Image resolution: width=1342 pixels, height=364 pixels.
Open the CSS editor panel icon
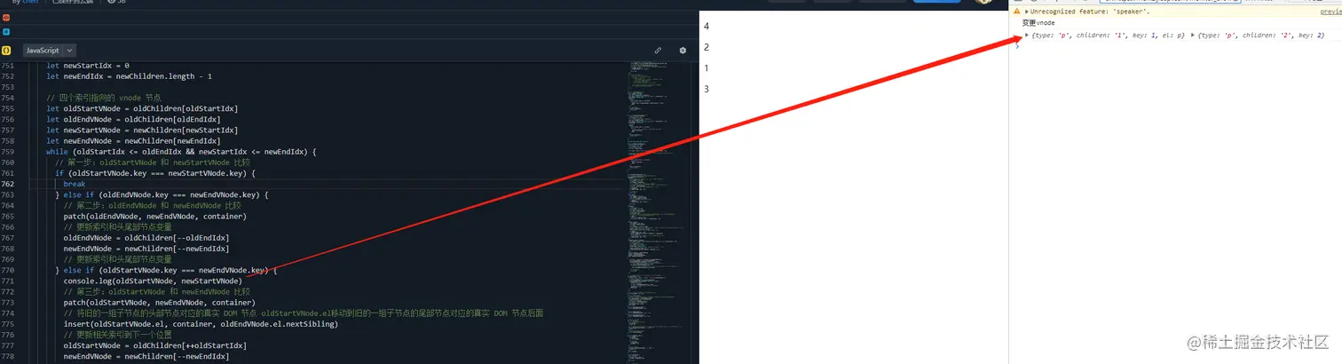tap(6, 31)
